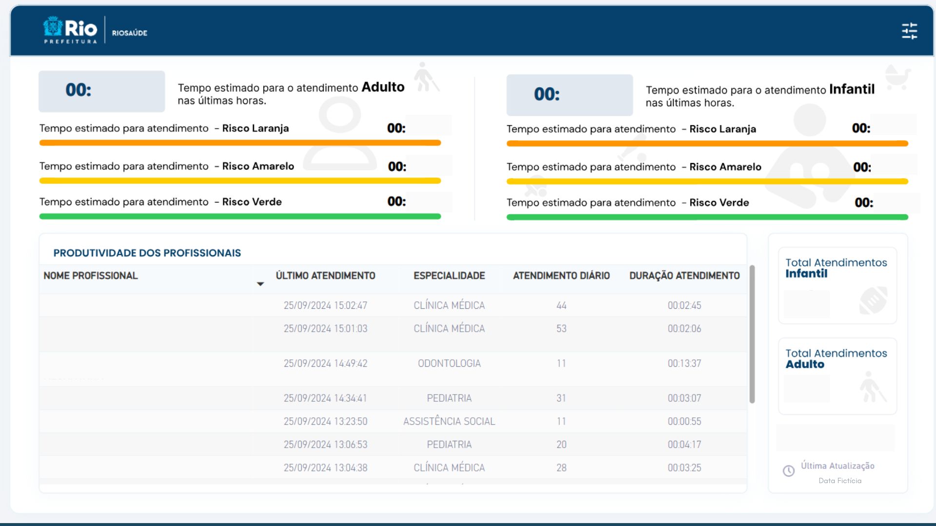The image size is (936, 526).
Task: Click the elderly person icon in Total Atendimentos Adulto
Action: pos(872,387)
